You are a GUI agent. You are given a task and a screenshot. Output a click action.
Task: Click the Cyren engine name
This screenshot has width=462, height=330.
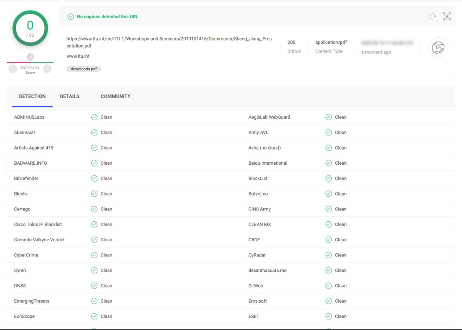coord(20,271)
